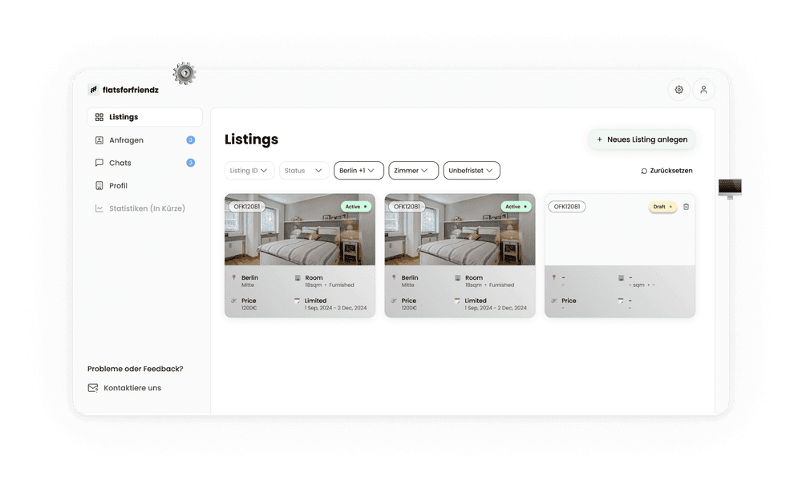
Task: Click Zurücksetzen to reset filters
Action: point(667,171)
